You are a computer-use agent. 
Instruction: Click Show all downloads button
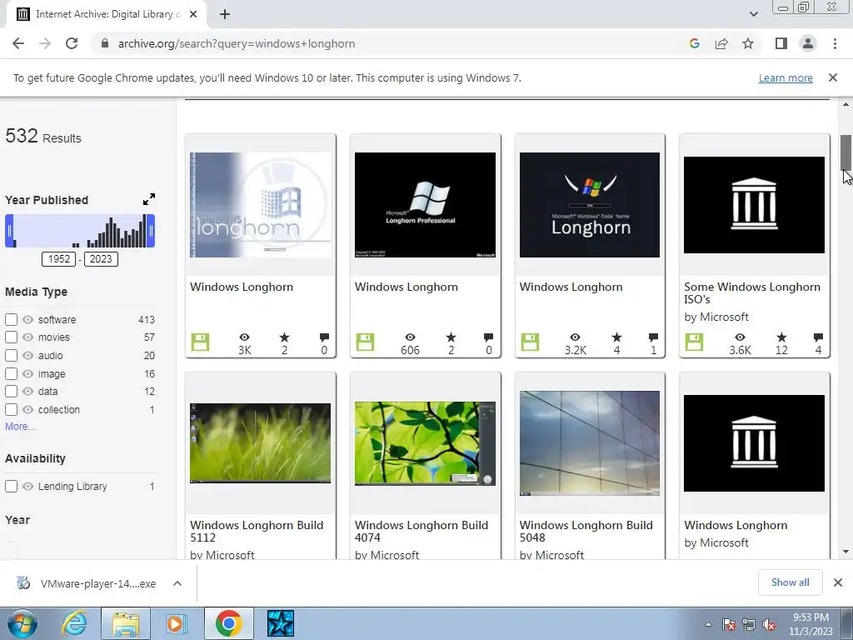(x=790, y=582)
